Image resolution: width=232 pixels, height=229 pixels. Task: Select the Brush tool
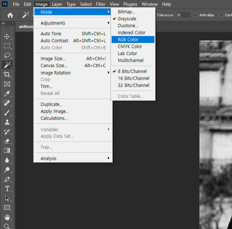[7, 113]
